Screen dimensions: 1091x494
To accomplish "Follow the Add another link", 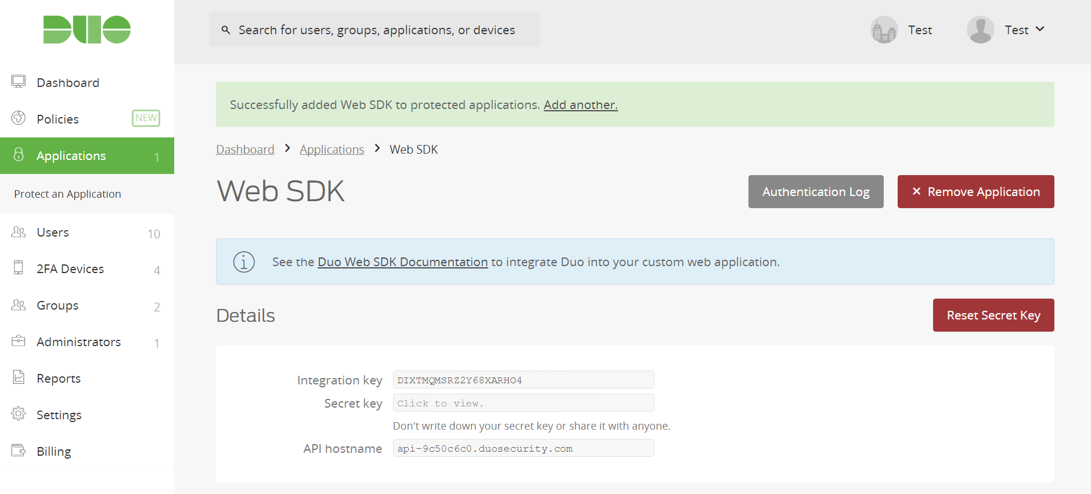I will (x=581, y=105).
